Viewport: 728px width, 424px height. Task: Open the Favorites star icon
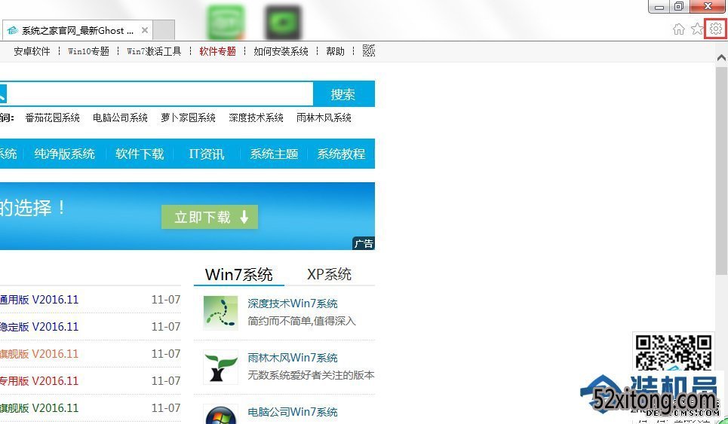pyautogui.click(x=697, y=29)
